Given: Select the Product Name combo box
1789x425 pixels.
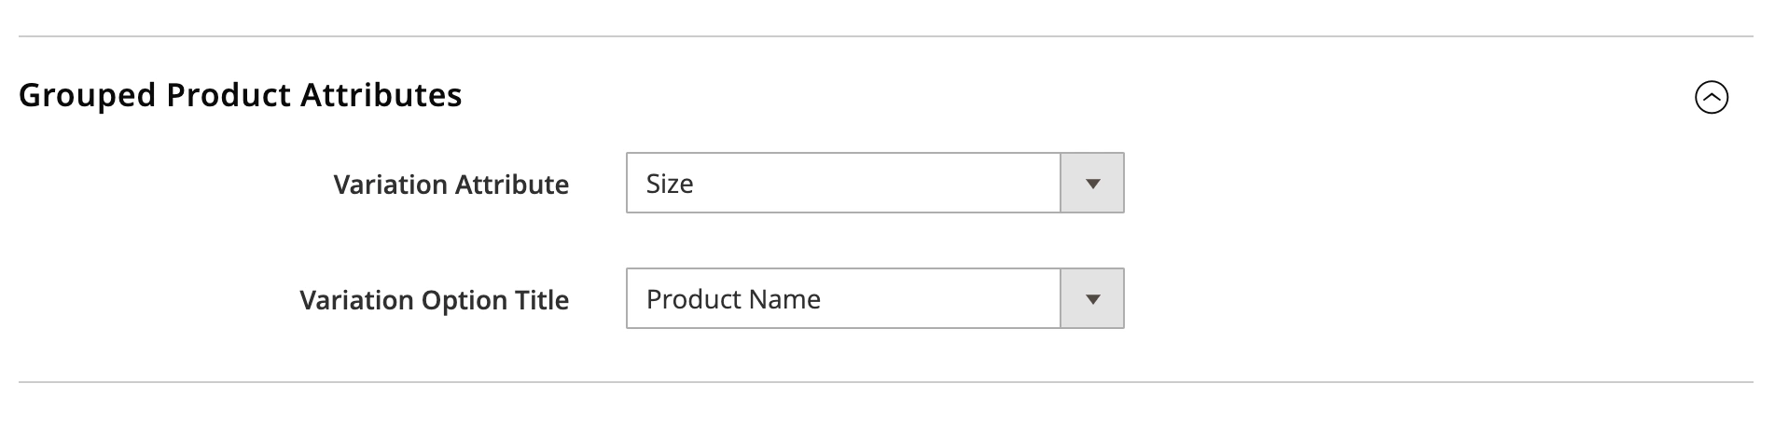Looking at the screenshot, I should click(x=843, y=299).
